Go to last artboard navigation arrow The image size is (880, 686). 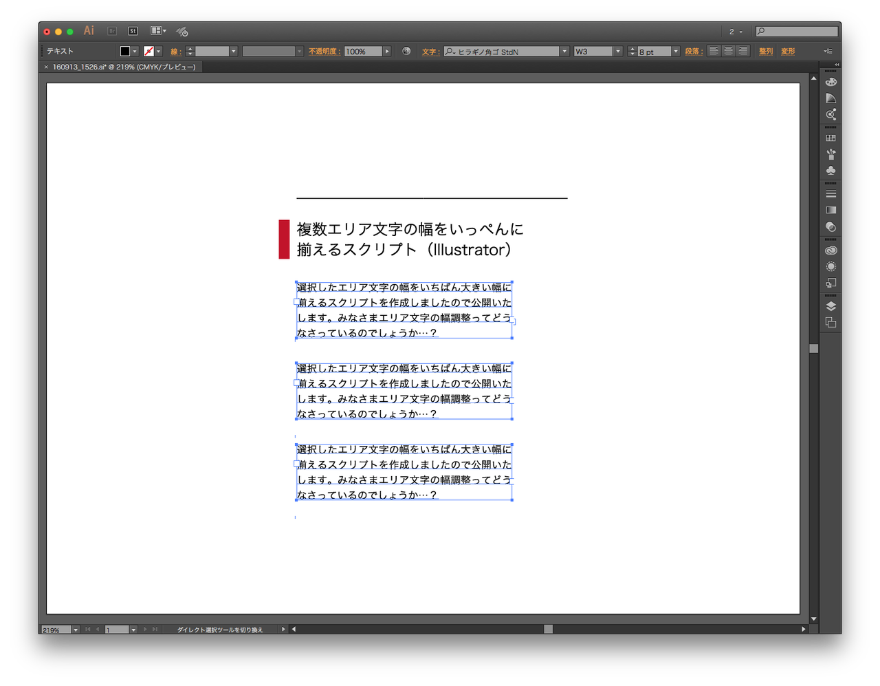155,629
